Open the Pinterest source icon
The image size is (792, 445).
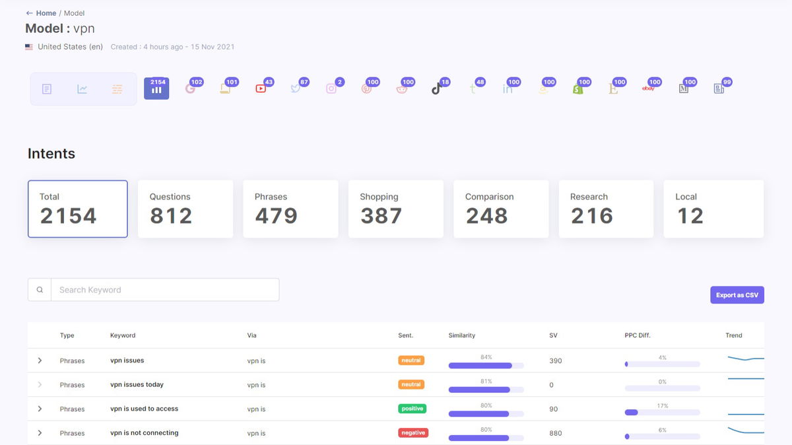coord(366,88)
